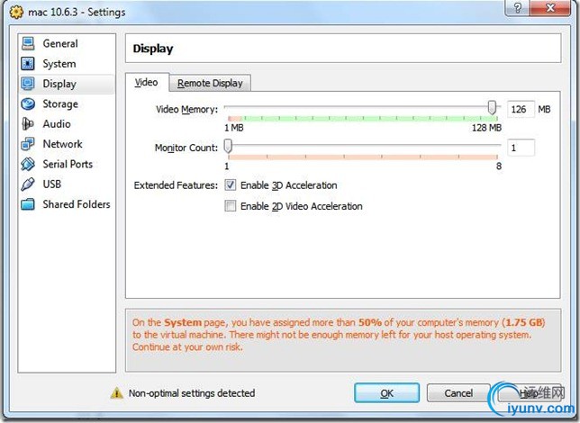This screenshot has height=423, width=580.
Task: Click the orange memory warning text
Action: [339, 335]
